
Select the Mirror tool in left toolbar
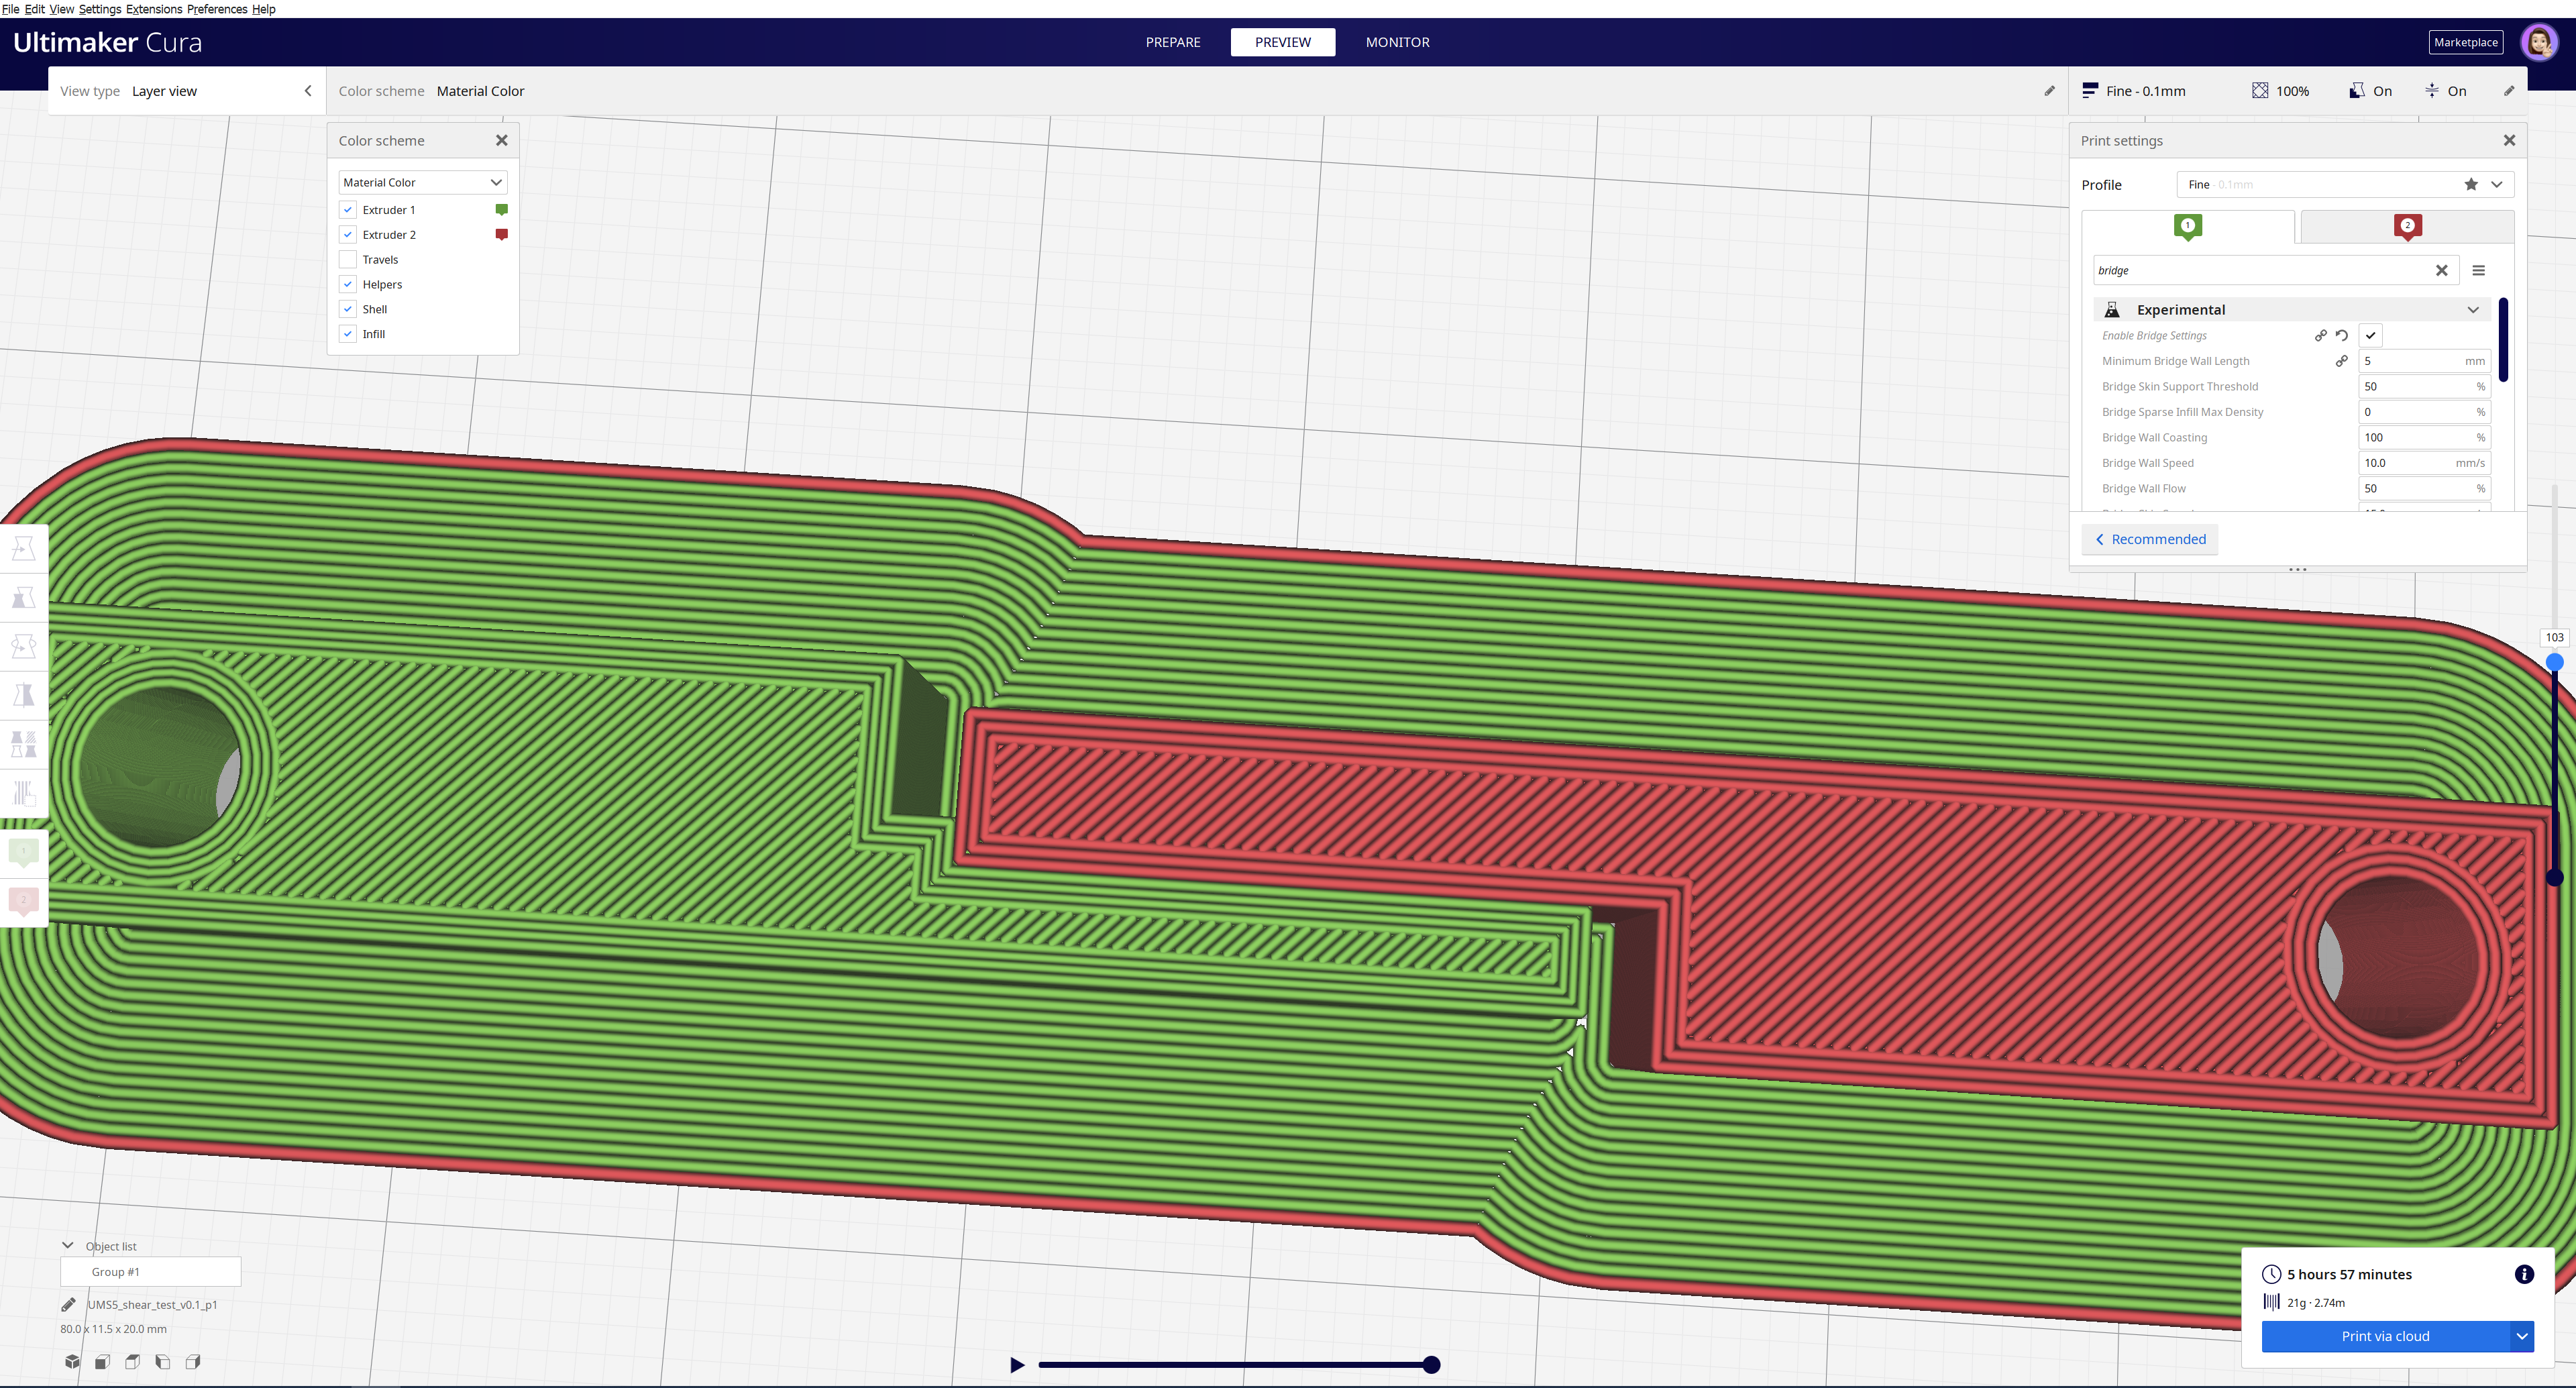[24, 695]
